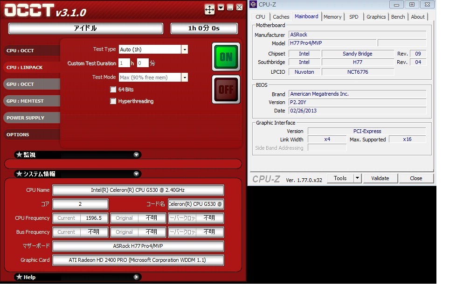Open the Tools button dropdown arrow
Image resolution: width=470 pixels, height=294 pixels.
[357, 178]
